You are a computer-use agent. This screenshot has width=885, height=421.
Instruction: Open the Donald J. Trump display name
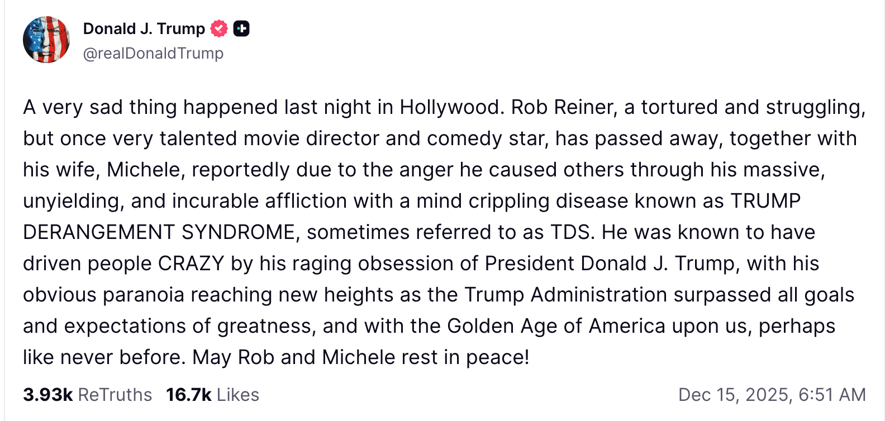144,28
